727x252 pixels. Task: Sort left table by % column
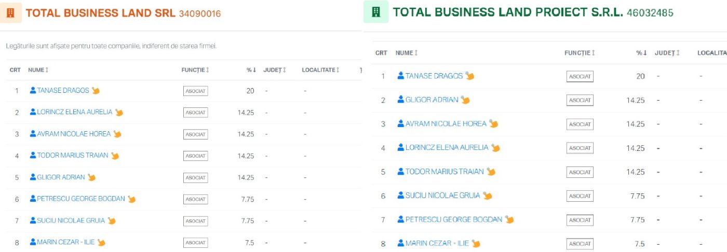click(x=251, y=70)
